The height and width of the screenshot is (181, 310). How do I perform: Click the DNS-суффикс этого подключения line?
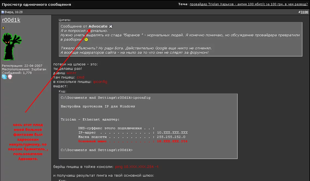116,128
